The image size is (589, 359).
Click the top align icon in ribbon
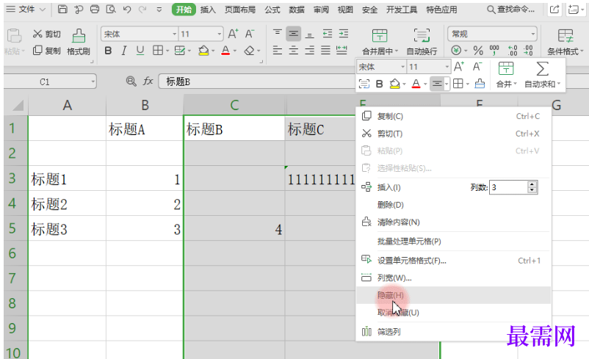(x=277, y=35)
